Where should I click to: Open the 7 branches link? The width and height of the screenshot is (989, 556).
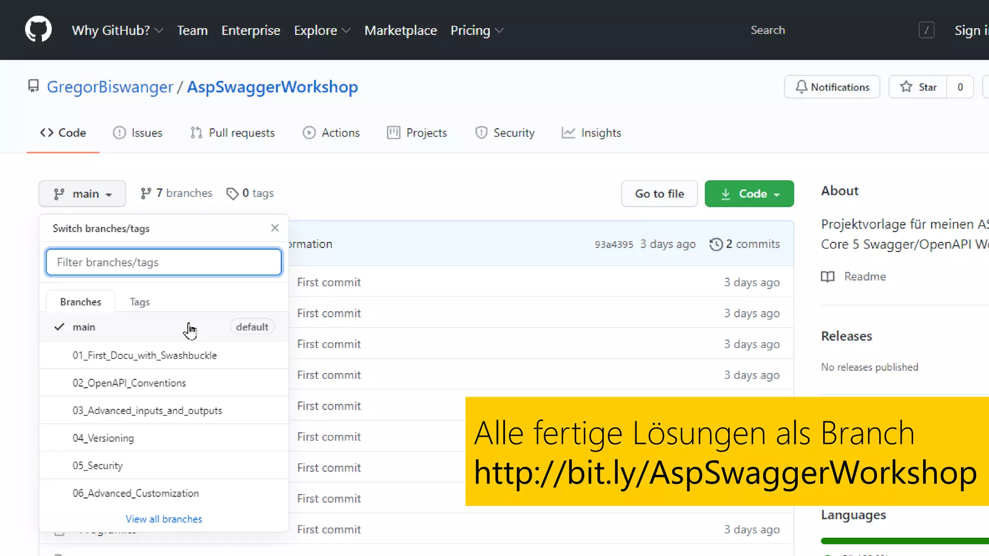(x=176, y=193)
